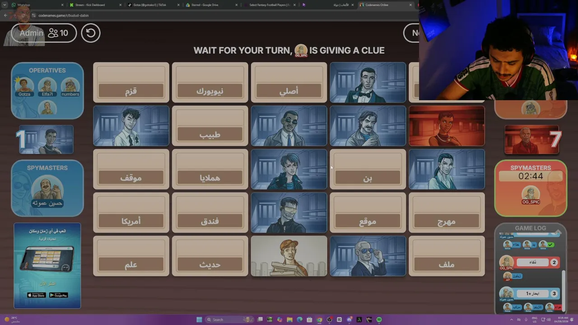
Task: Collapse the Game Log with its arrow
Action: tap(558, 232)
